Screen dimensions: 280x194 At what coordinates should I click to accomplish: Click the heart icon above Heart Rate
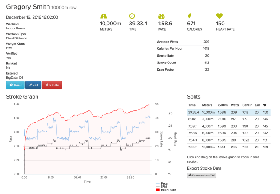tap(219, 15)
